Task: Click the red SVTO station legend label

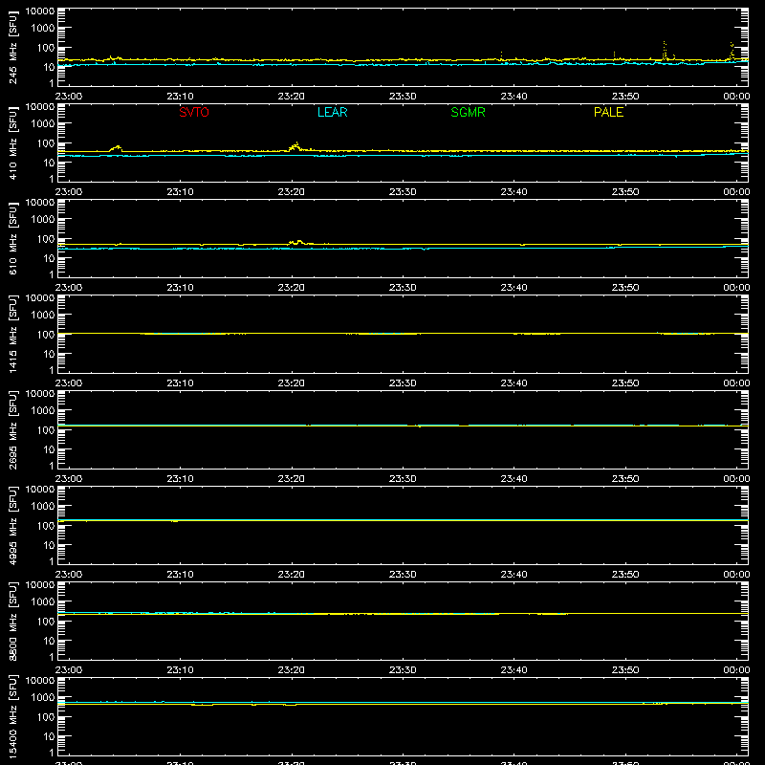Action: pos(194,112)
